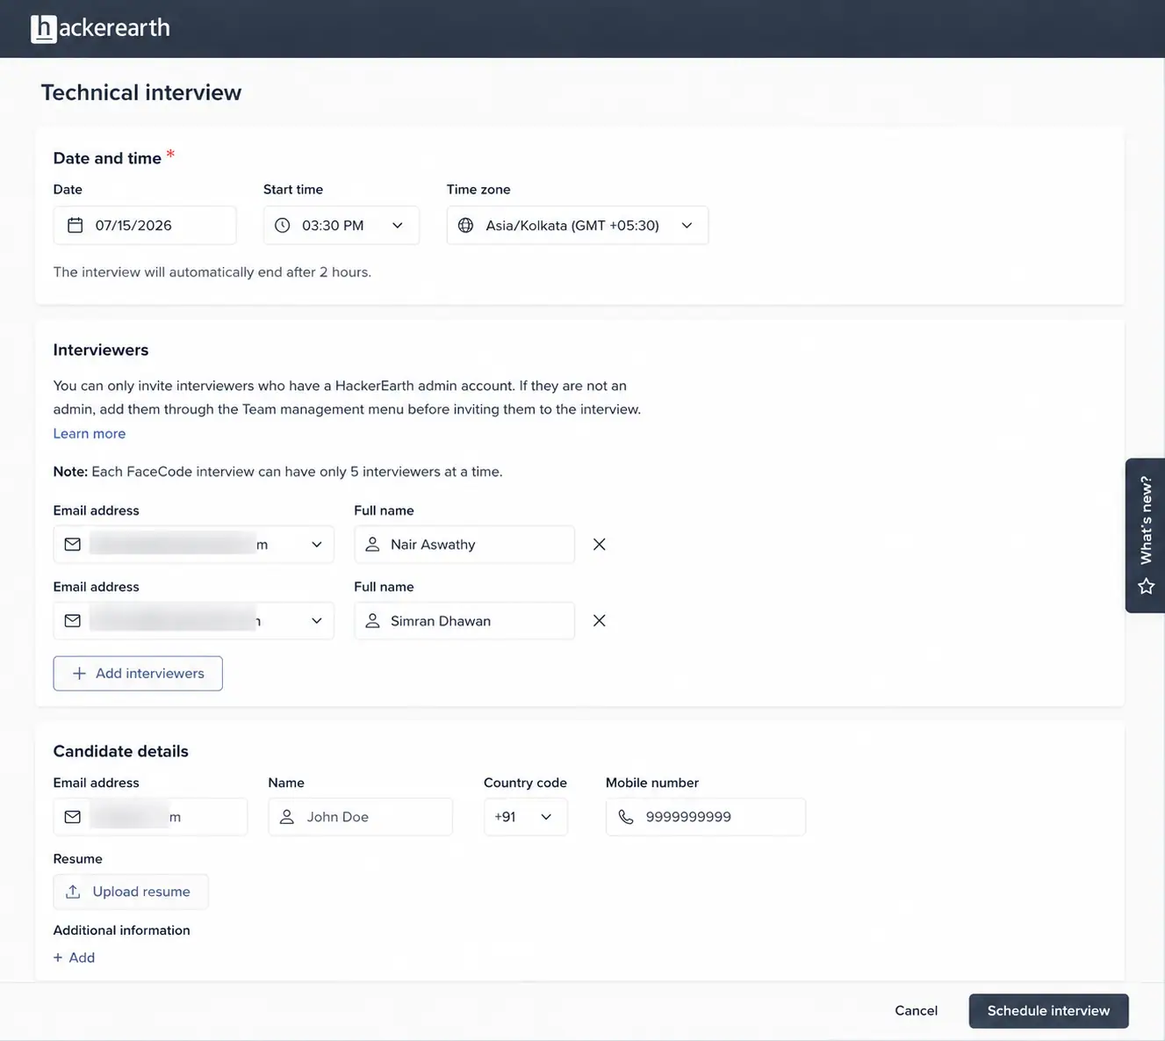
Task: Add additional information
Action: (x=74, y=958)
